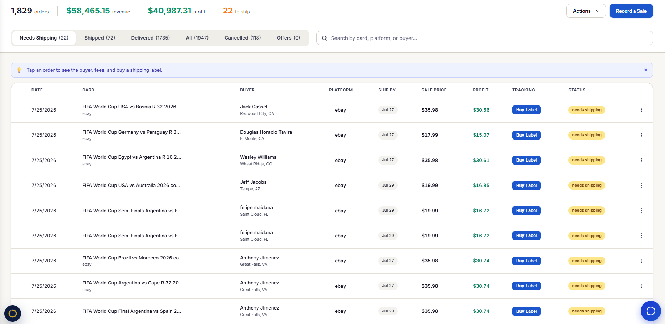Open the FIFA World Cup Germany vs Paraguay card

coord(131,132)
